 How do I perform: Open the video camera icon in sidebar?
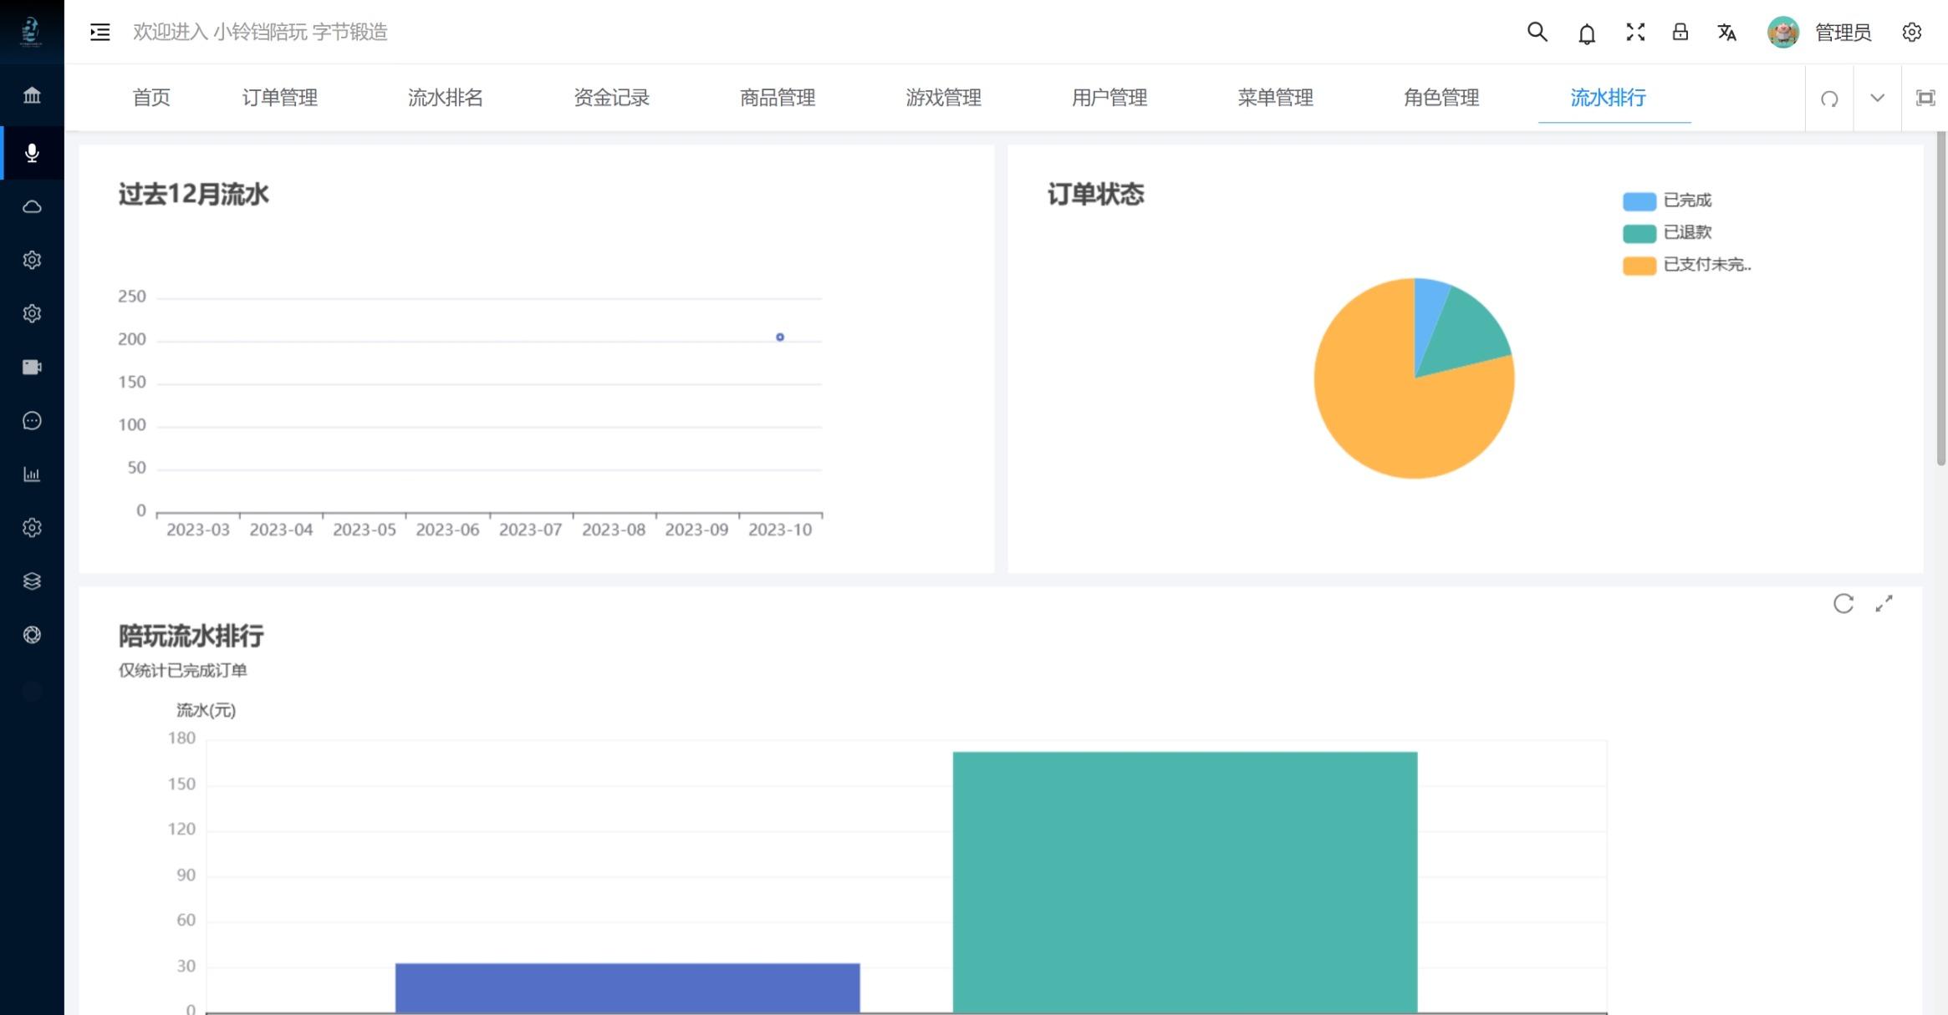tap(32, 367)
